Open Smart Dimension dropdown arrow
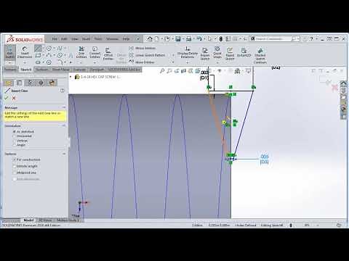The width and height of the screenshot is (349, 261). pyautogui.click(x=25, y=62)
